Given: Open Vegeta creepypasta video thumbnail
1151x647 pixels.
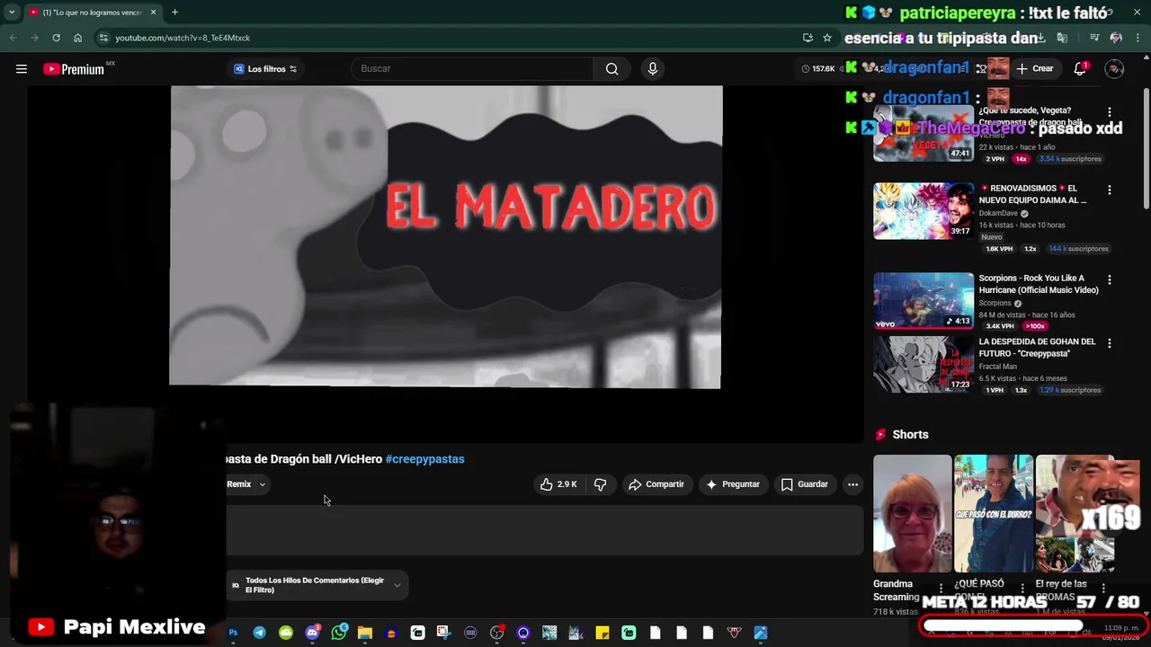Looking at the screenshot, I should click(x=923, y=133).
